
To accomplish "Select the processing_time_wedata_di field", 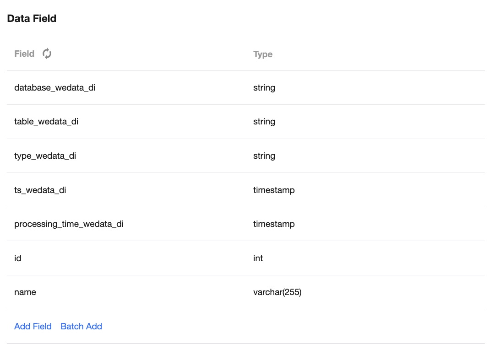I will [69, 224].
